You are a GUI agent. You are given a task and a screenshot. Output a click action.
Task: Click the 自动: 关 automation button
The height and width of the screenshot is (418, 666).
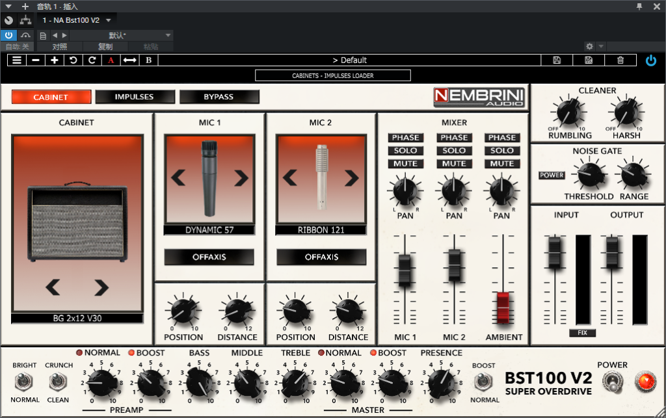pos(18,47)
